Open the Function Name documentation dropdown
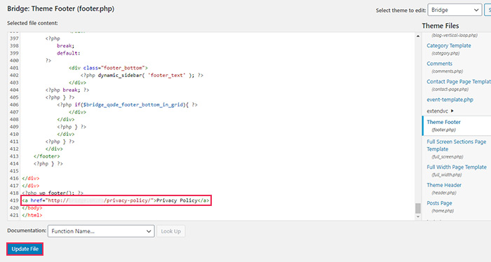 pyautogui.click(x=101, y=231)
